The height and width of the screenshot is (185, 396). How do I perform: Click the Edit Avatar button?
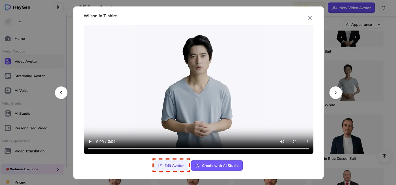point(171,166)
